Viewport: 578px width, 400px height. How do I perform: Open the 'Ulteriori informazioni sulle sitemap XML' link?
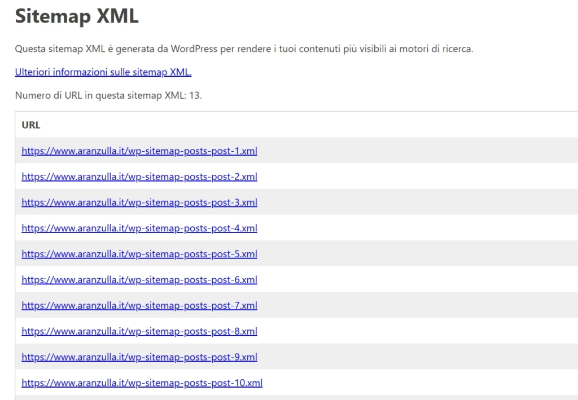[x=103, y=72]
